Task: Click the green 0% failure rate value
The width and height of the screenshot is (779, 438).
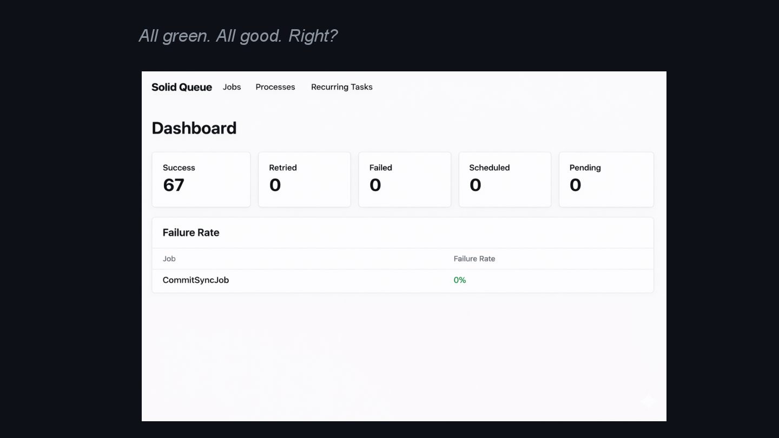Action: 460,280
